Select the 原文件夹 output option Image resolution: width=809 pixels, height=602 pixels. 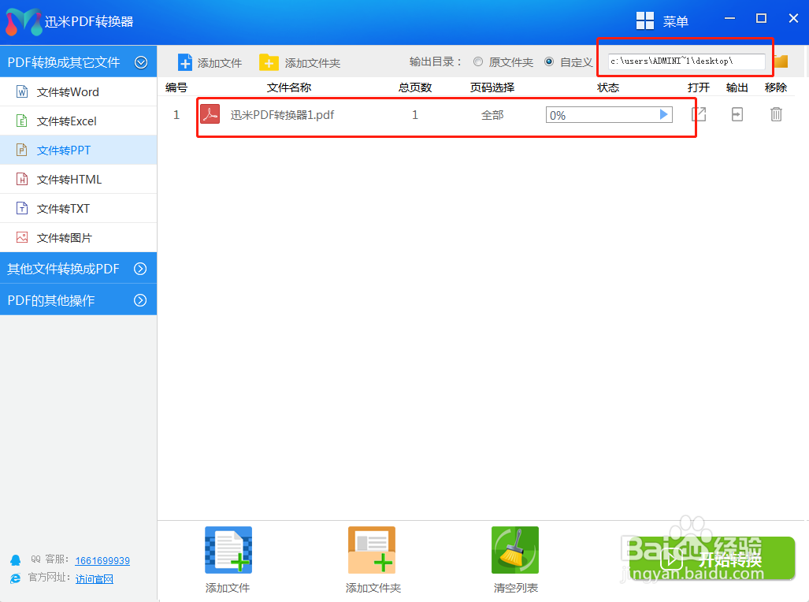click(478, 61)
